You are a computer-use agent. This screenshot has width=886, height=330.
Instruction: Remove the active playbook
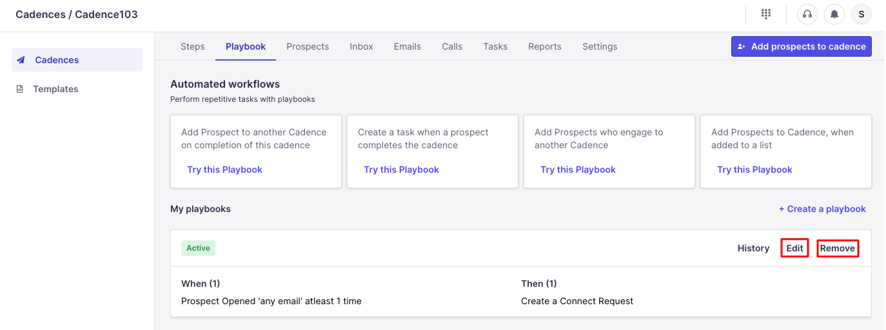click(838, 248)
